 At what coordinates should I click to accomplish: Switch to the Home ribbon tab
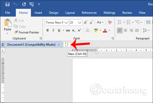coord(23,13)
